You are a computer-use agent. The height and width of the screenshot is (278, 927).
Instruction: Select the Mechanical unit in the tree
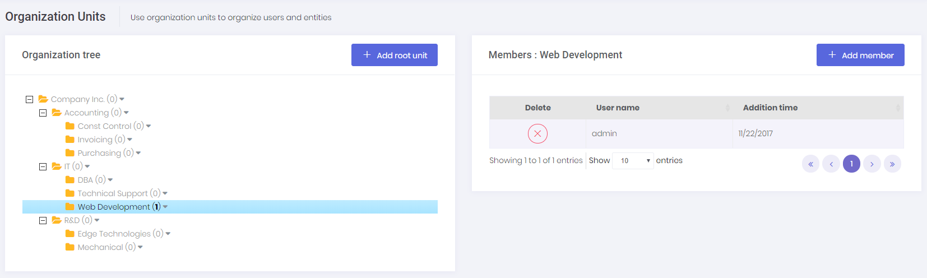100,247
